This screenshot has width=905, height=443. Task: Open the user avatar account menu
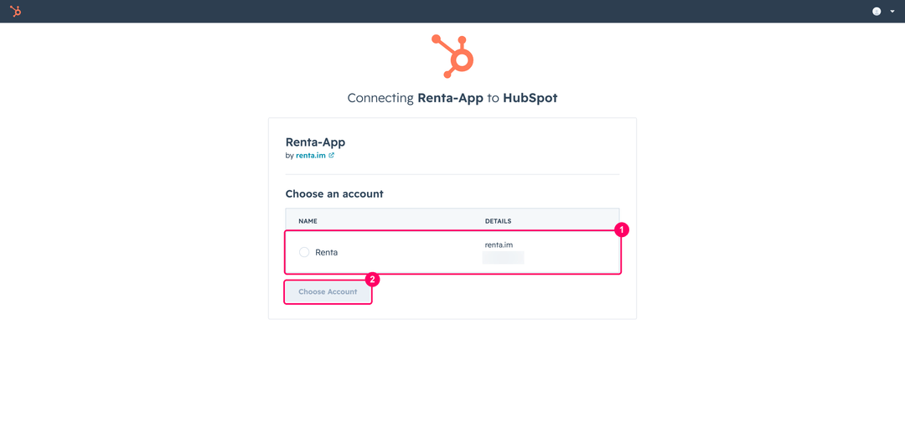point(877,12)
